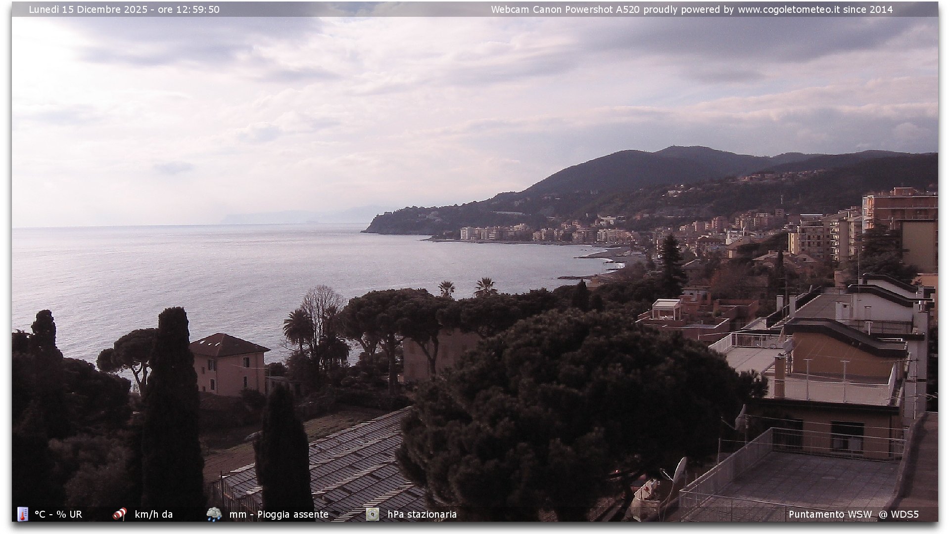Click the hPa stazionaria pressure text

pos(422,514)
